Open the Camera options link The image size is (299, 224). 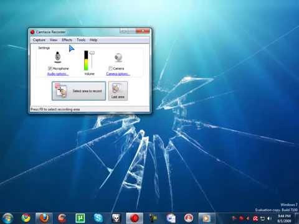(x=118, y=74)
